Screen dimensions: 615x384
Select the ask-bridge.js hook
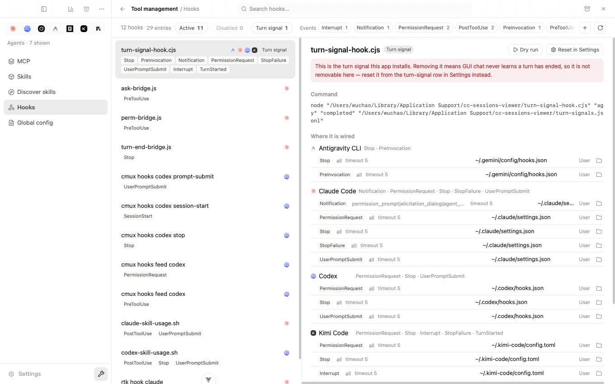[x=205, y=93]
